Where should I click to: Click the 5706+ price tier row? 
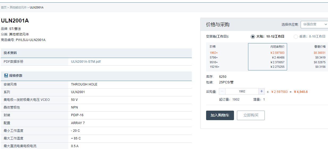click(267, 57)
